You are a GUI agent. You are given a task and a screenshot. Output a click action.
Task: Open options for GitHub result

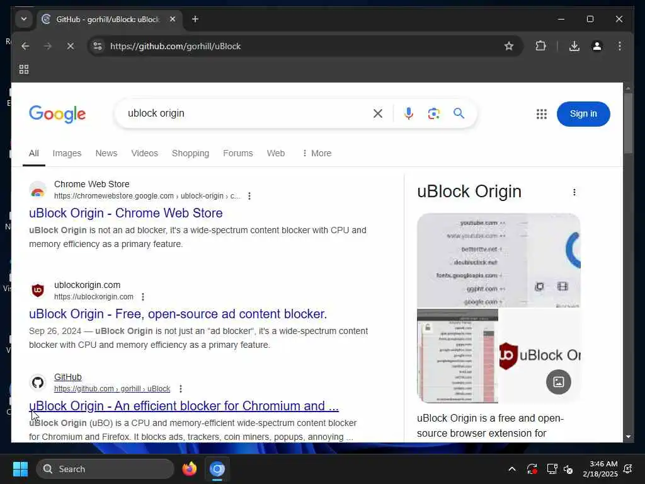[181, 388]
